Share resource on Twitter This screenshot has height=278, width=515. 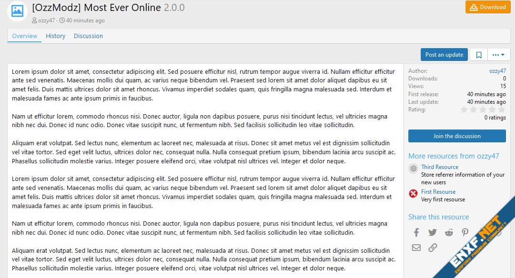point(433,232)
